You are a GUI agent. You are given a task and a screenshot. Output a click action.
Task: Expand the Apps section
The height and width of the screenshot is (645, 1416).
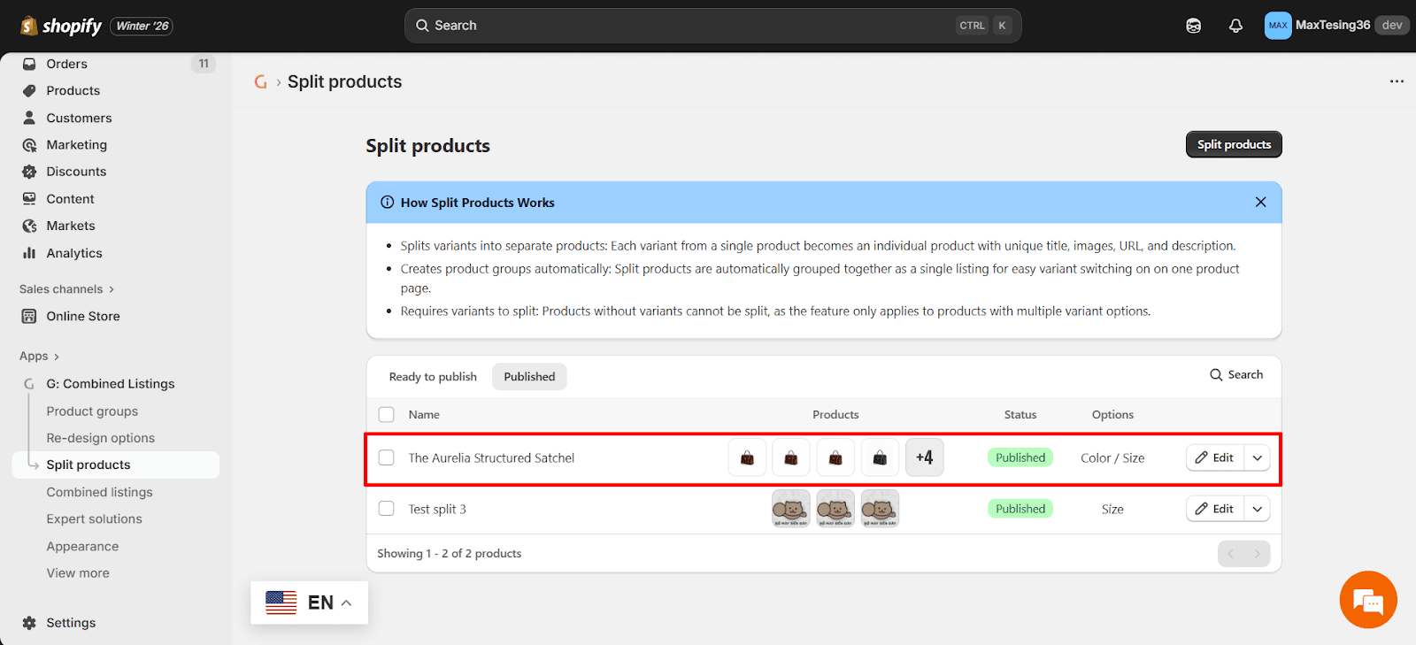point(40,356)
